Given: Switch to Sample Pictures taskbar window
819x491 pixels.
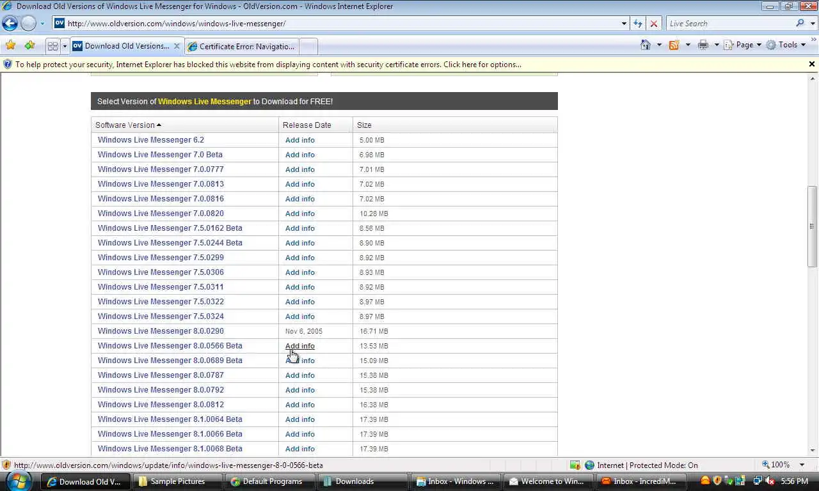Looking at the screenshot, I should click(x=177, y=481).
